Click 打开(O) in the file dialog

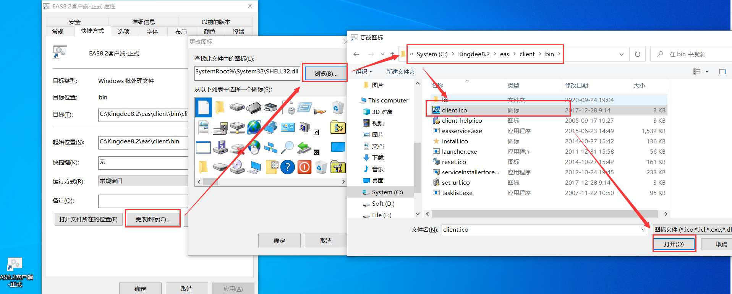tap(674, 244)
